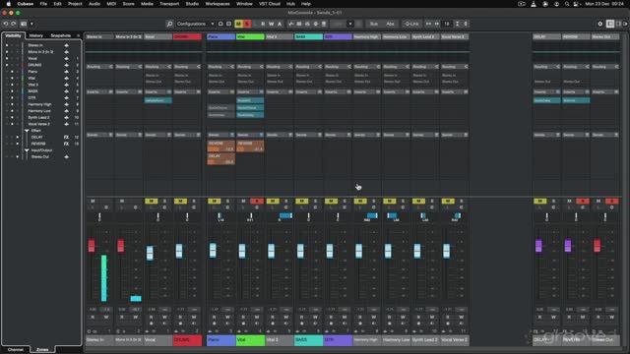Click the Q-Link button
This screenshot has height=354, width=630.
pos(411,24)
